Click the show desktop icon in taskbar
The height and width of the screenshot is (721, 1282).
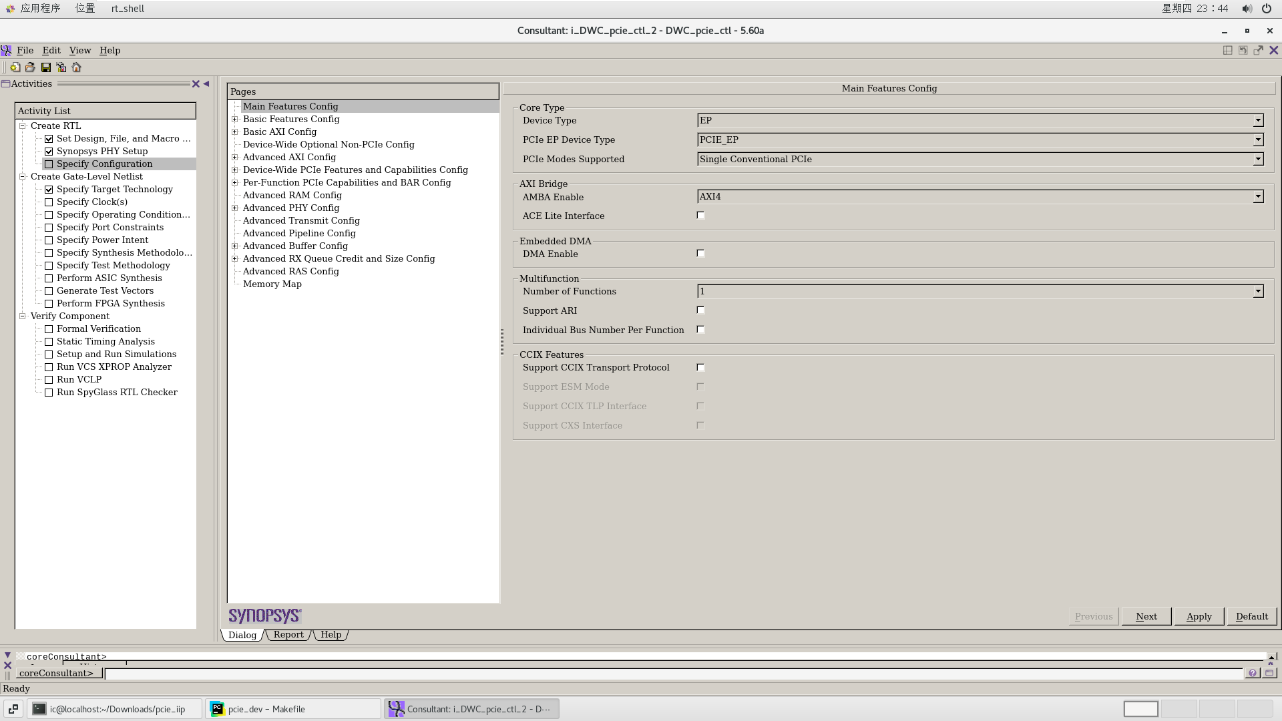coord(13,709)
